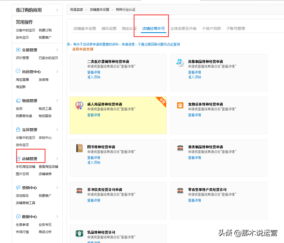The height and width of the screenshot is (243, 284).
Task: Switch to 店铺基本设置 tab
Action: pos(85,28)
